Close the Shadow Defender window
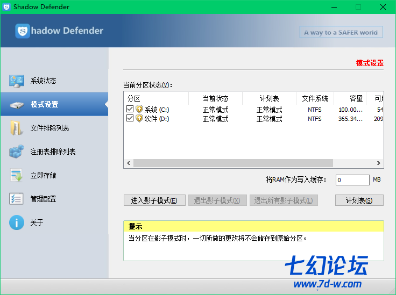 [x=383, y=7]
